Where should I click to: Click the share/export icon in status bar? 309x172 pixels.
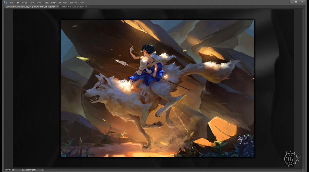point(13,170)
